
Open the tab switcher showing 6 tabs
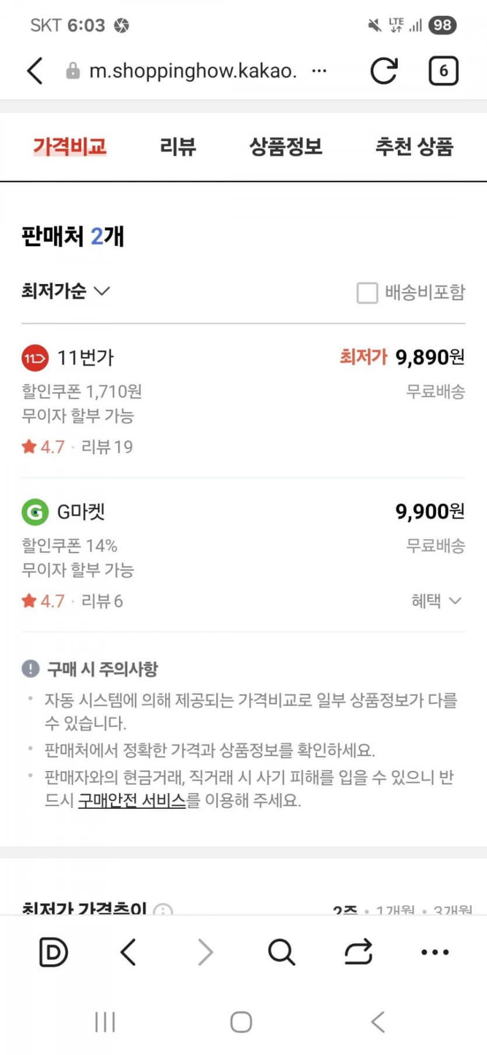tap(443, 71)
